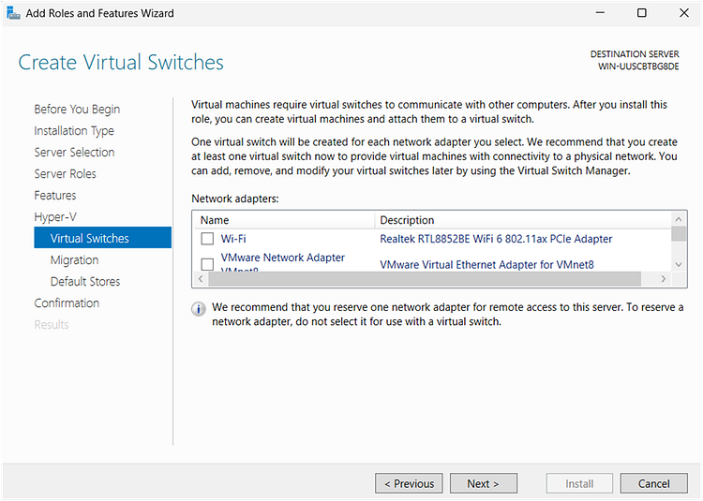Switch to the Server Roles step
The image size is (703, 501).
[65, 174]
